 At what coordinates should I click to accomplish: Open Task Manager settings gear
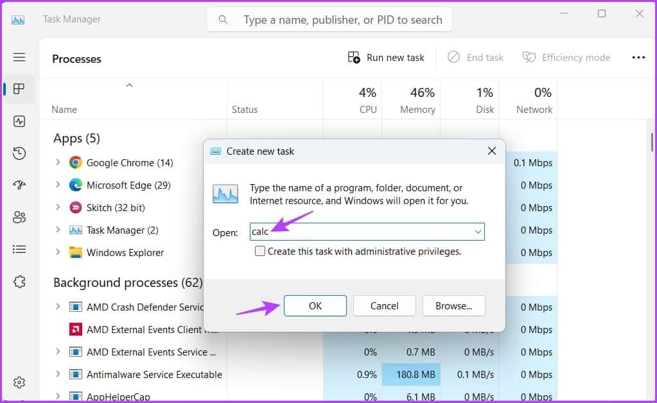pyautogui.click(x=19, y=382)
